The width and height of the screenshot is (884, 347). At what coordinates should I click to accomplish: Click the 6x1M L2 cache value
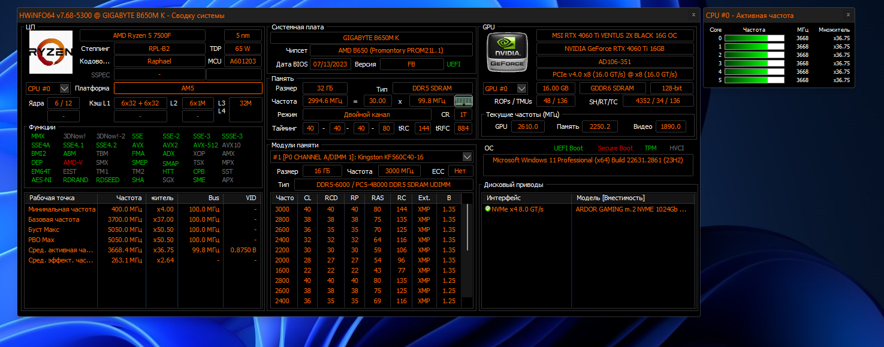click(x=198, y=103)
